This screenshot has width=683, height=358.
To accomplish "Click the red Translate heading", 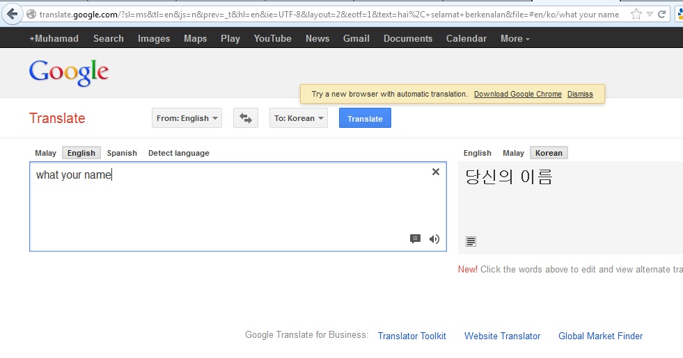I will (57, 118).
